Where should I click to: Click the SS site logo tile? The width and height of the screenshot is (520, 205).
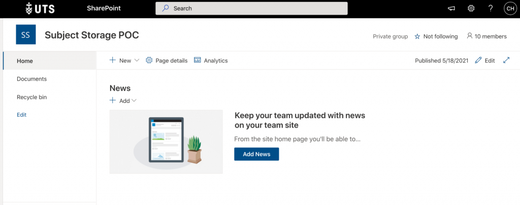click(25, 35)
